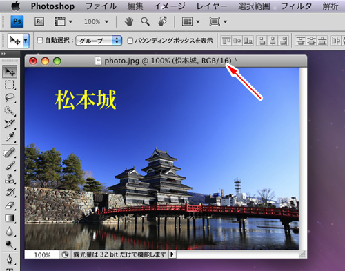The width and height of the screenshot is (345, 271).
Task: Expand the arrange documents dropdown
Action: [190, 21]
